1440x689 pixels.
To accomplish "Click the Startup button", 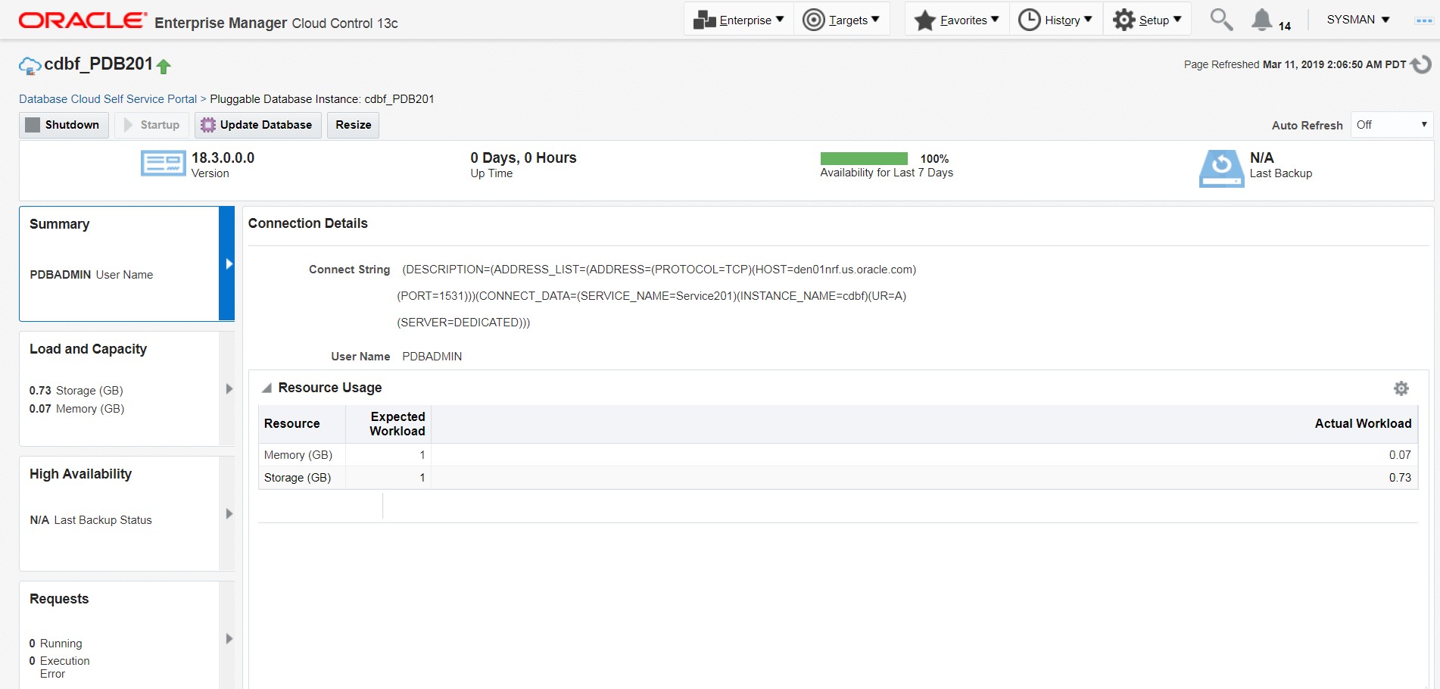I will (x=151, y=125).
